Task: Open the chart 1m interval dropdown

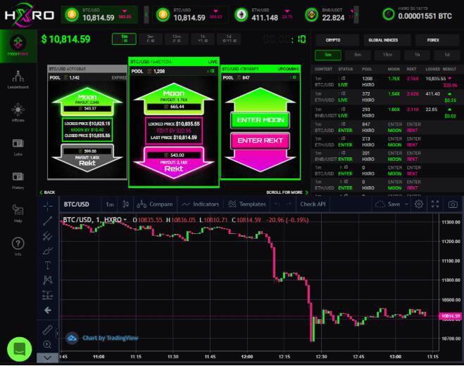Action: click(x=110, y=204)
